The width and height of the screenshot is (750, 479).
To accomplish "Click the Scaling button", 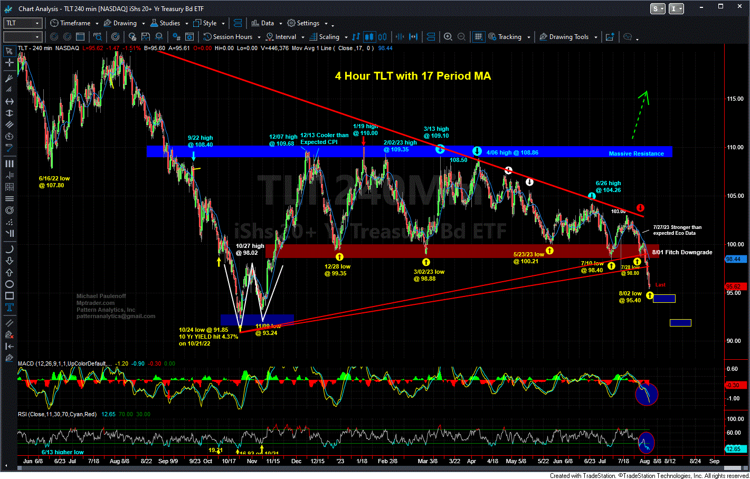I will click(x=325, y=37).
